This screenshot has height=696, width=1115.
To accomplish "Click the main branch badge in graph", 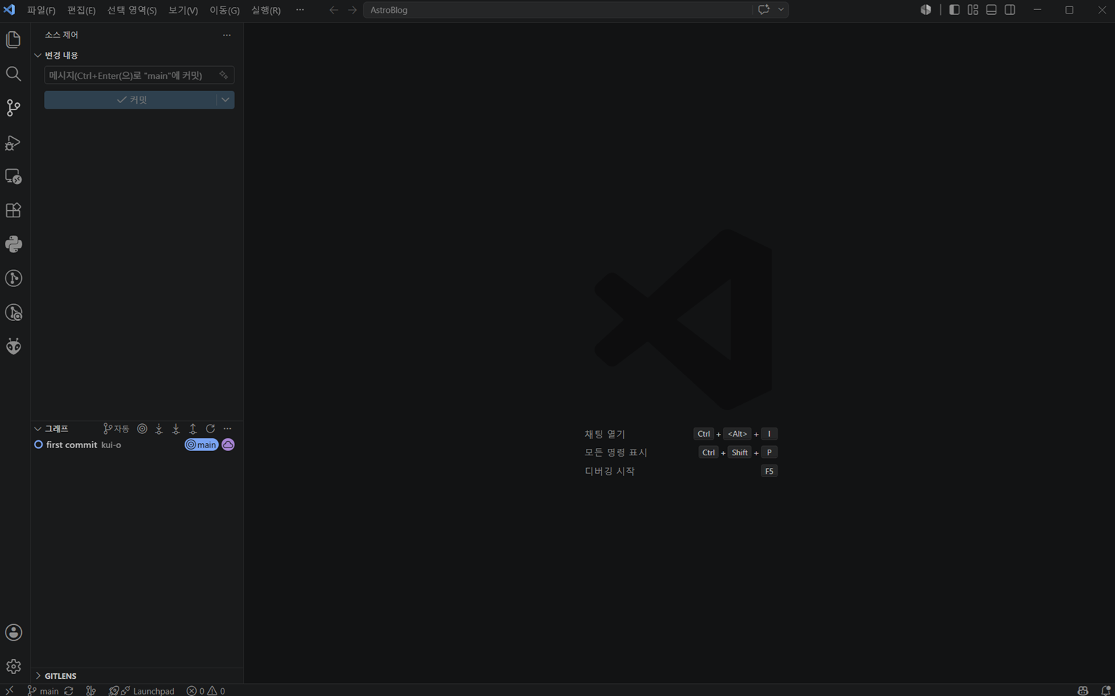I will 202,445.
